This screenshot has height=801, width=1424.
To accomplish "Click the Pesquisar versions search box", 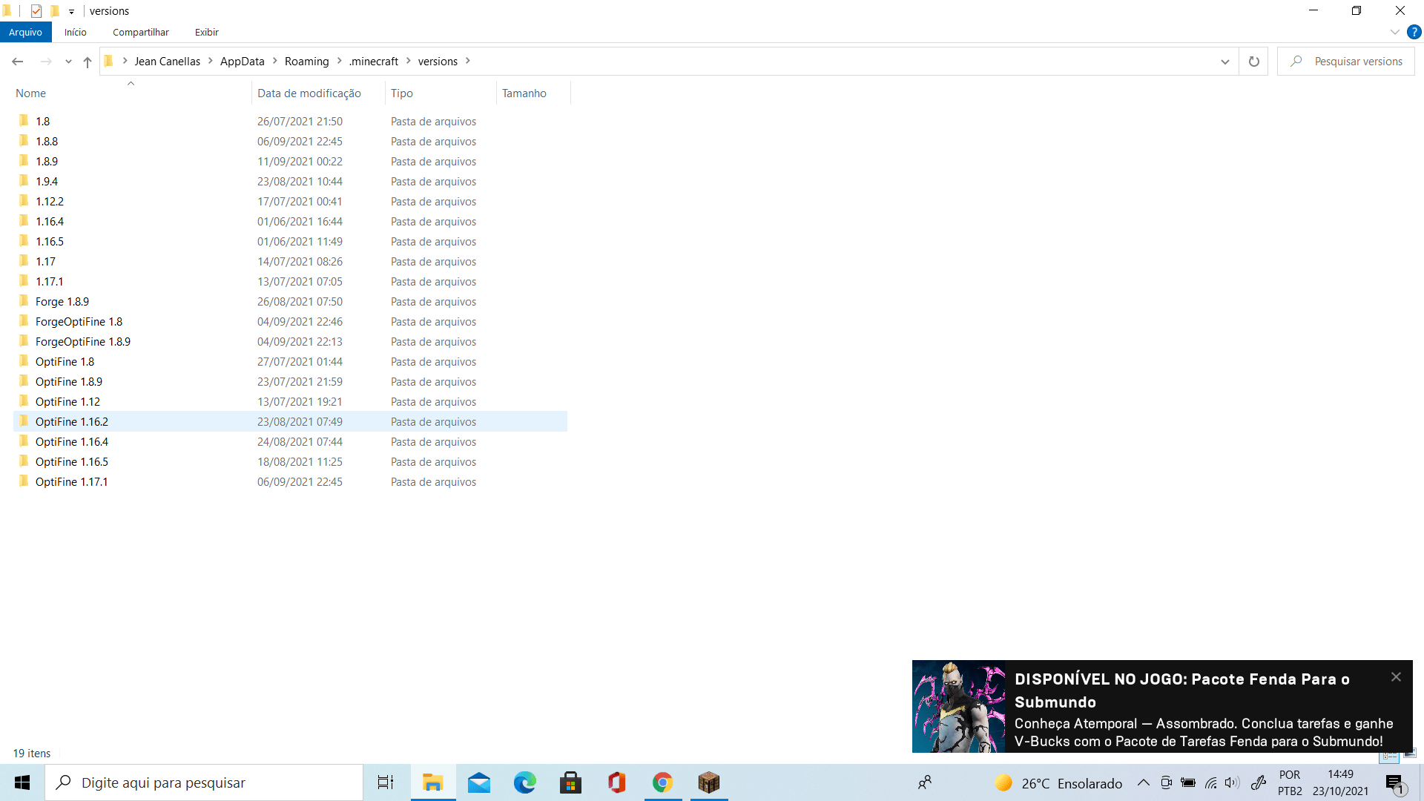I will tap(1346, 62).
